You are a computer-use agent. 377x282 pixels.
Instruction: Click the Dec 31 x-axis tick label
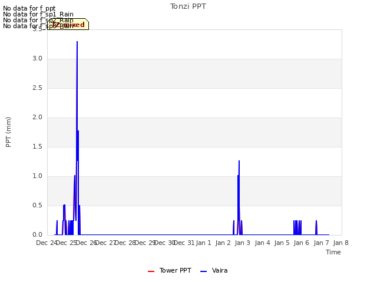pos(184,243)
